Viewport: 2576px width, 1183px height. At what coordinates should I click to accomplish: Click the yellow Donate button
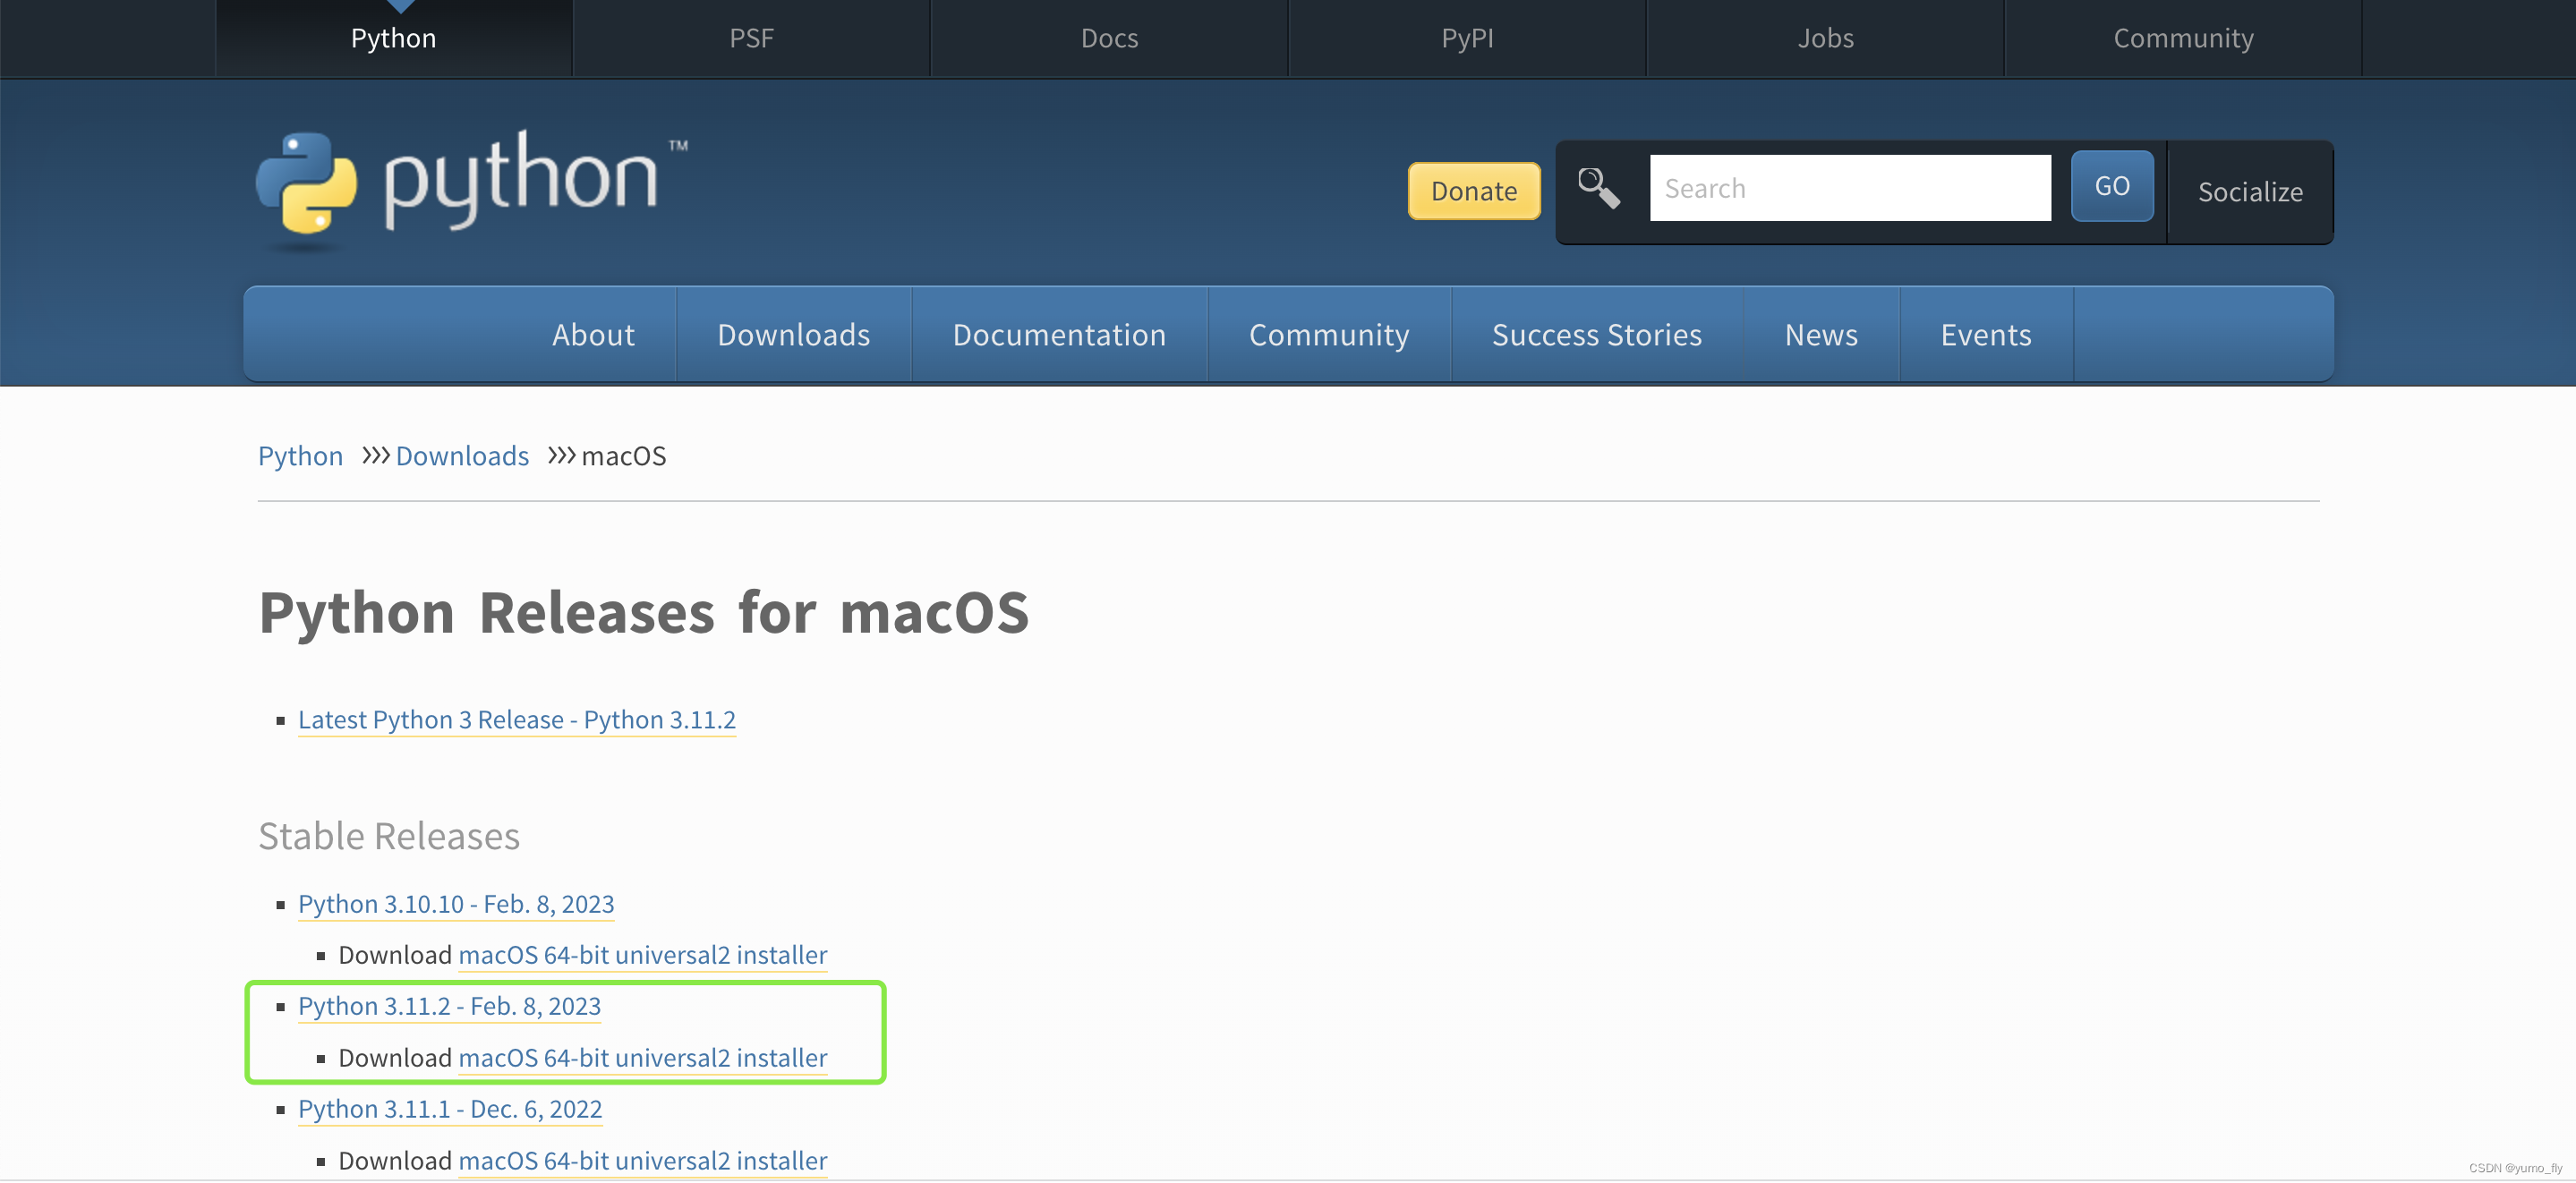click(x=1473, y=191)
